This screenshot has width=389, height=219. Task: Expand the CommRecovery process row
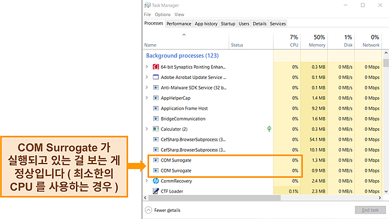[147, 181]
